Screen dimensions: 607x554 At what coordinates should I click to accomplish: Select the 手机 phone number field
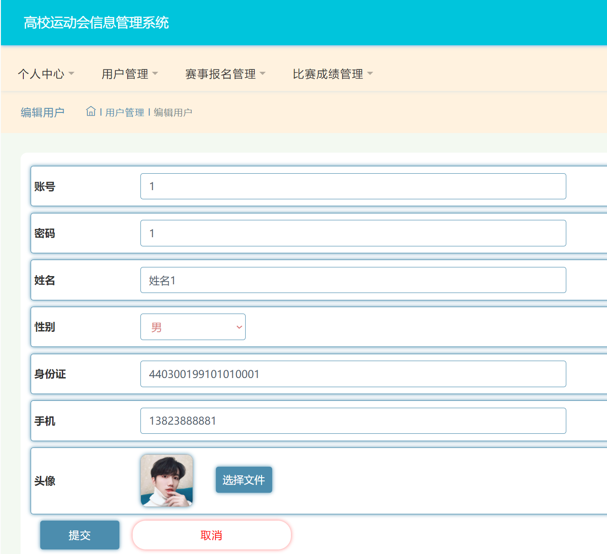point(353,421)
